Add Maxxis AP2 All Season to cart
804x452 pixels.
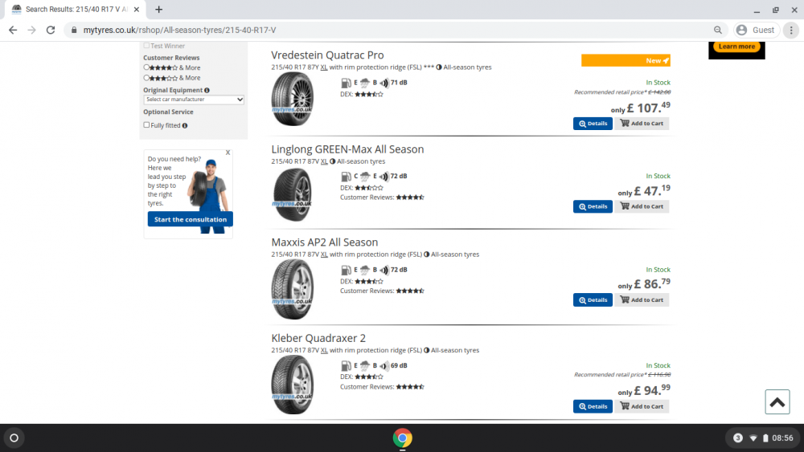tap(642, 300)
